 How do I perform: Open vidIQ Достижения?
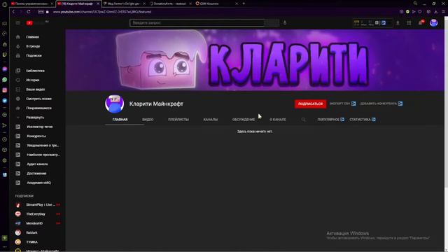37,174
